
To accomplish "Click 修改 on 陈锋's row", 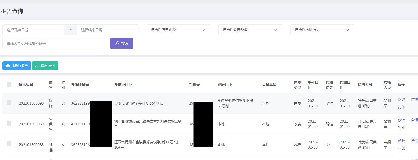I will pos(401,100).
